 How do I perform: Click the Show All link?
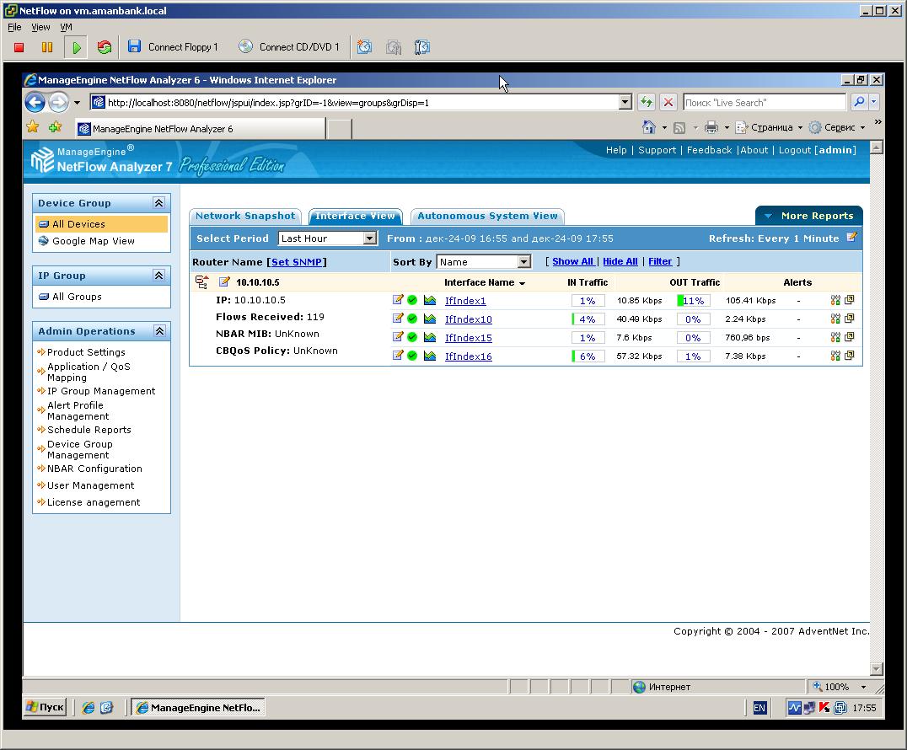(x=572, y=261)
